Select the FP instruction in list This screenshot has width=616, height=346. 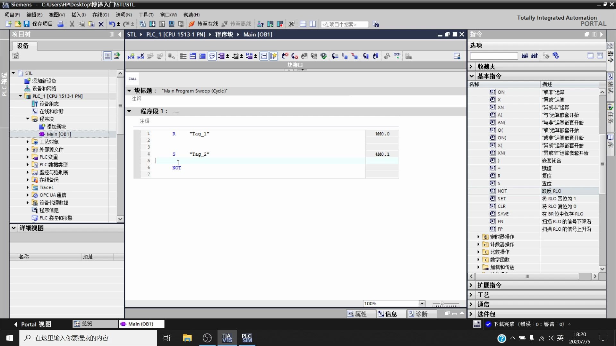(x=500, y=229)
